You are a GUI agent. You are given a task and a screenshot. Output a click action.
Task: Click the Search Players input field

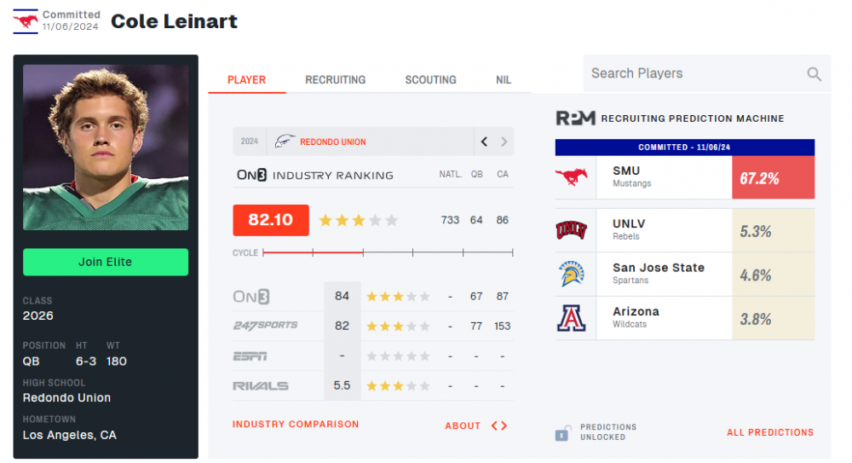(690, 74)
